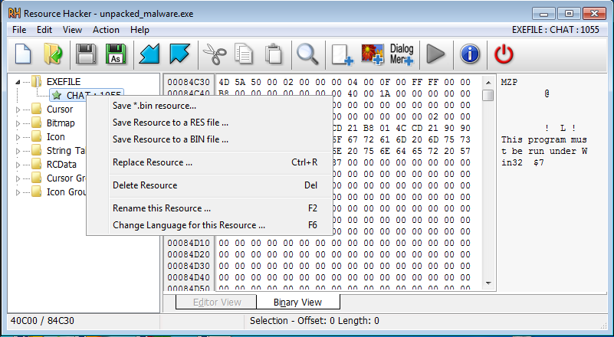Expand the String Table tree node

18,151
